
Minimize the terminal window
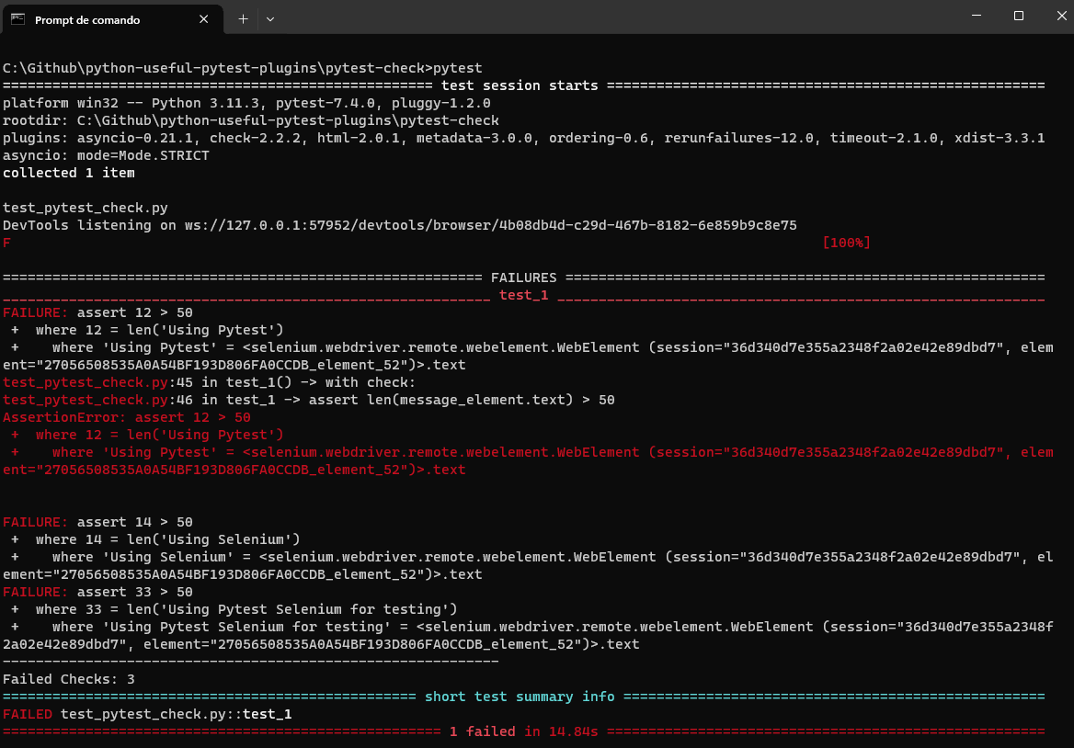click(x=975, y=17)
